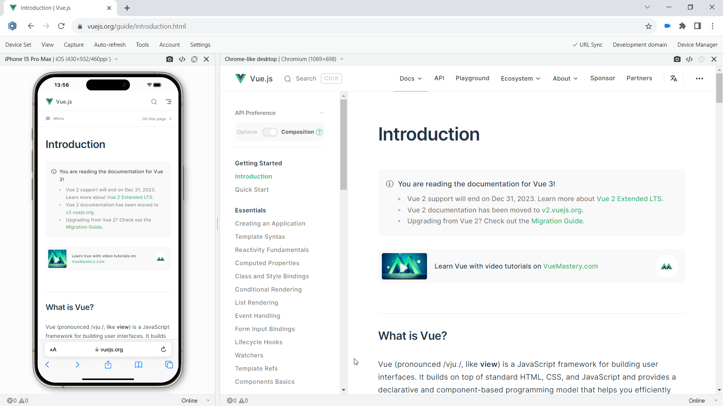
Task: Open the device selector for the Chrome-like desktop panel
Action: tap(342, 59)
